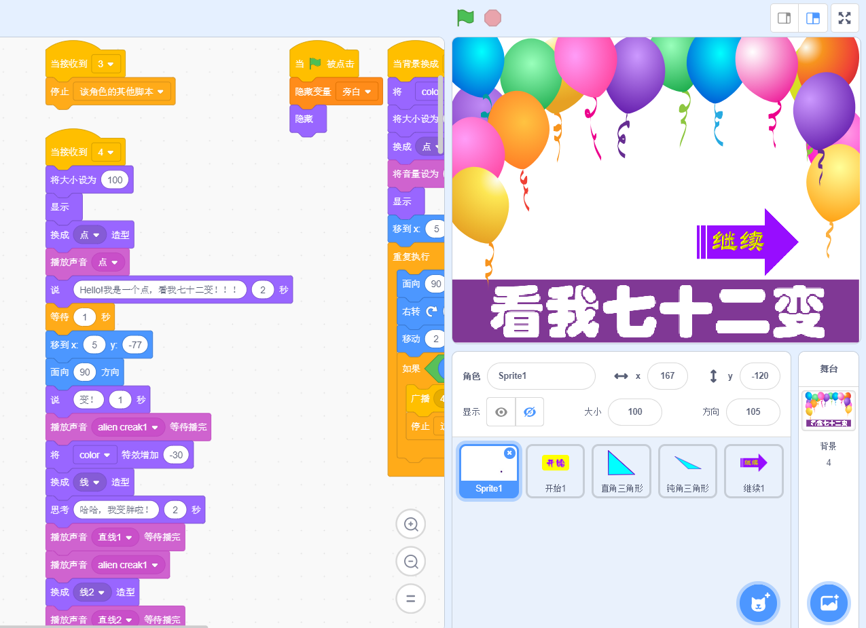Reset workspace zoom to default
866x628 pixels.
click(x=411, y=599)
